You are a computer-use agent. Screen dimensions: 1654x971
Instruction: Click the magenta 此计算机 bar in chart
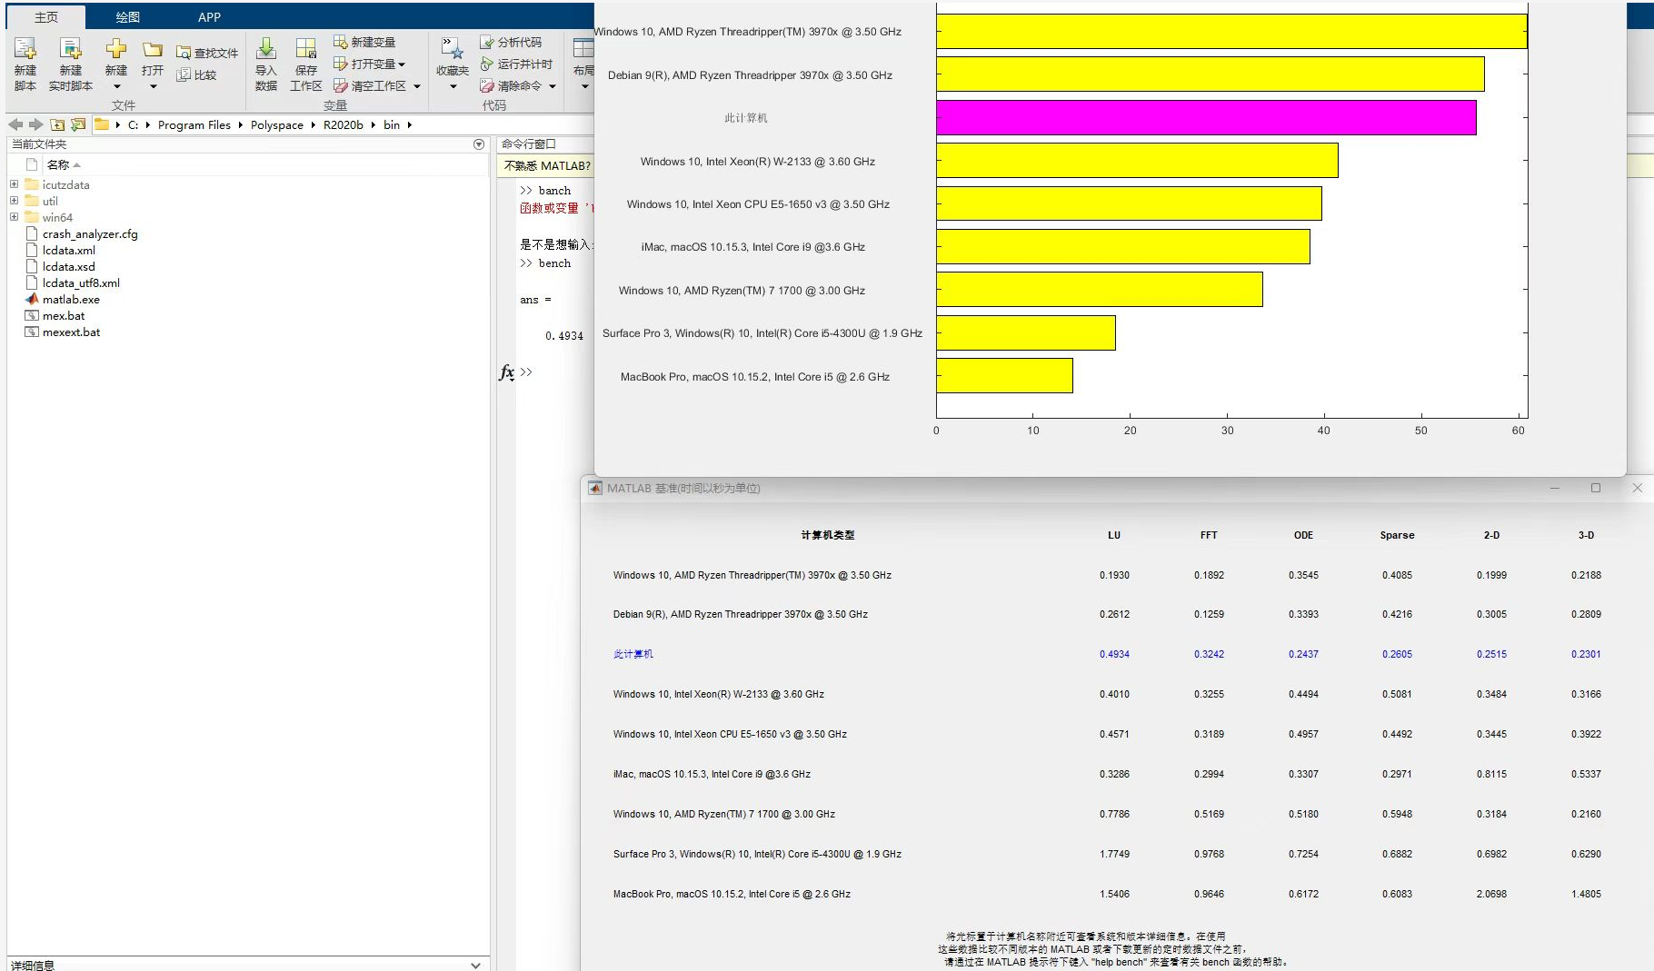[1205, 118]
